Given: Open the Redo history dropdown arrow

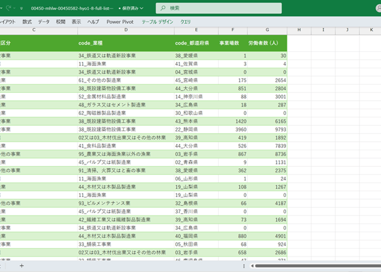Looking at the screenshot, I should click(x=14, y=8).
